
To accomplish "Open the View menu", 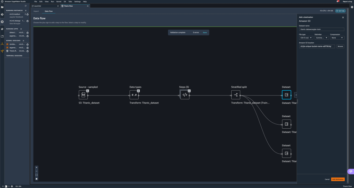I will (x=47, y=2).
